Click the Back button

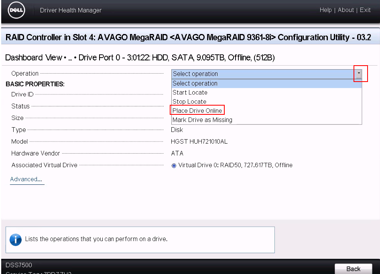click(x=354, y=269)
